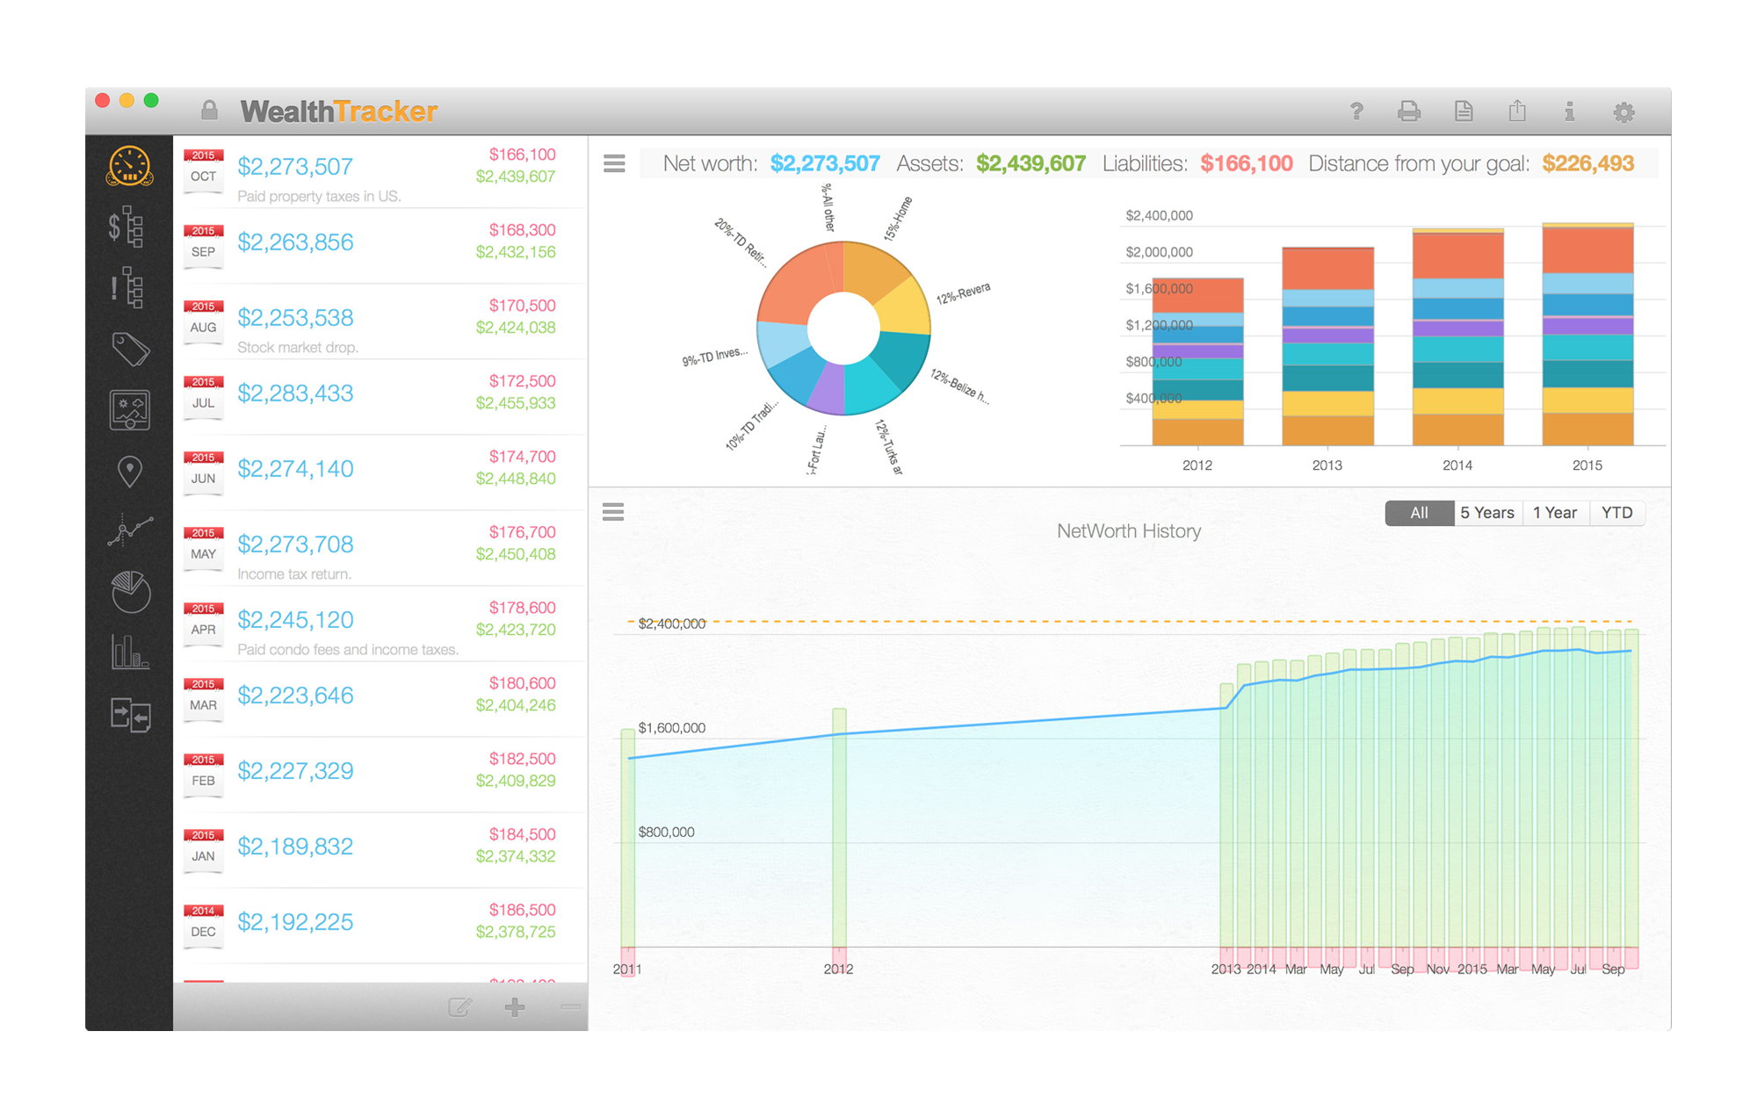The height and width of the screenshot is (1118, 1757).
Task: Select the 1 Year view toggle
Action: [x=1555, y=513]
